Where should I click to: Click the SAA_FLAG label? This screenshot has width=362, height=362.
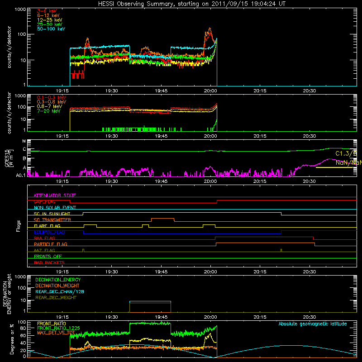click(44, 238)
